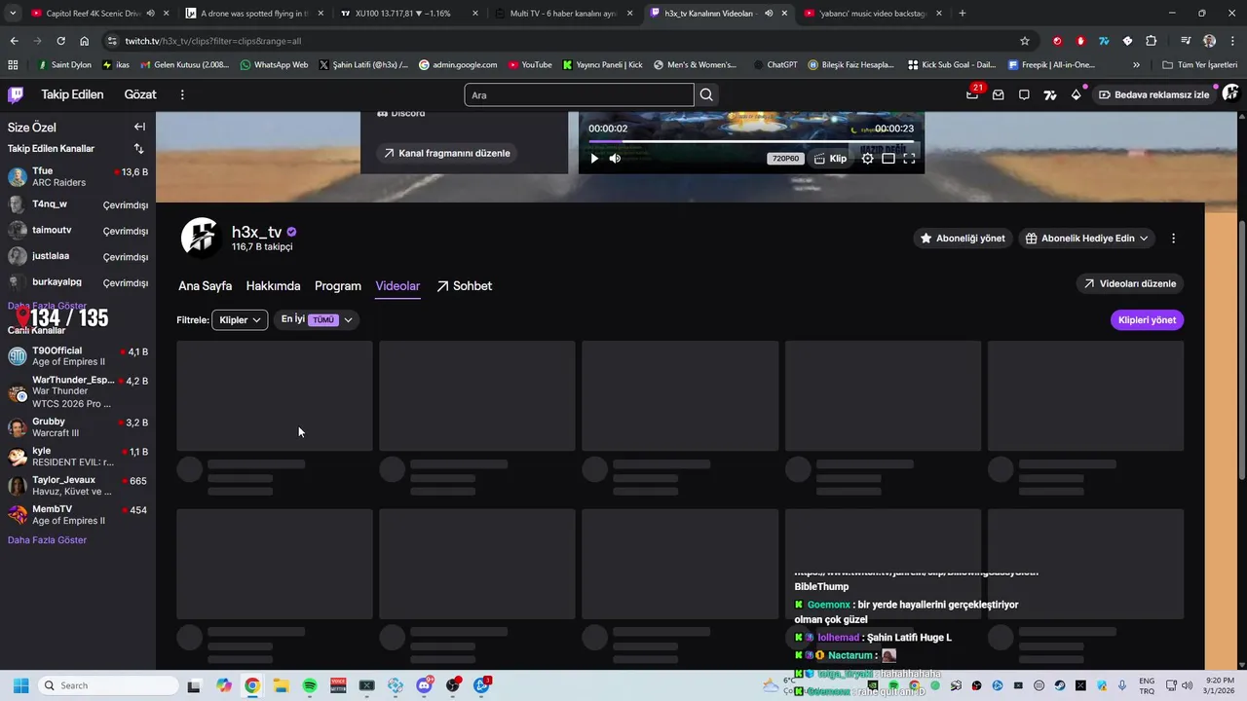
Task: Open Grubby Warcraft III channel
Action: (x=78, y=427)
